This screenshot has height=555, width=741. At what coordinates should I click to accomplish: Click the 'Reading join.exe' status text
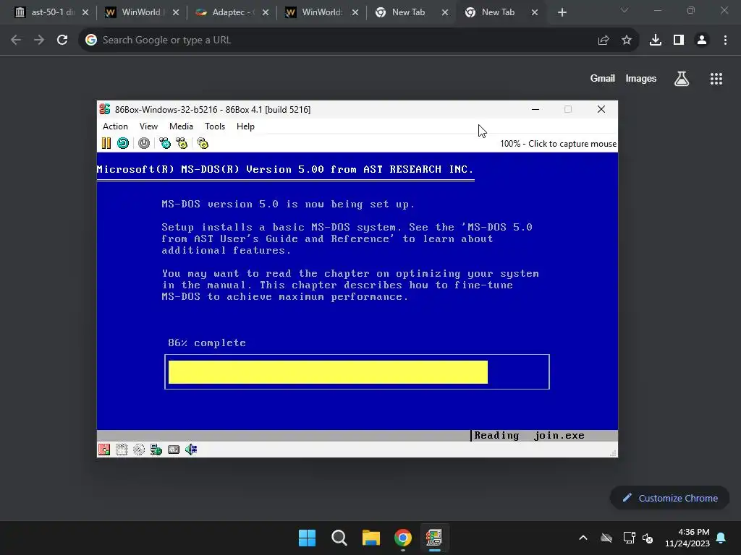(x=529, y=435)
